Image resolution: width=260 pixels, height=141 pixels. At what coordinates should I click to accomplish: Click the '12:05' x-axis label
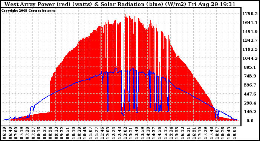click(x=108, y=133)
